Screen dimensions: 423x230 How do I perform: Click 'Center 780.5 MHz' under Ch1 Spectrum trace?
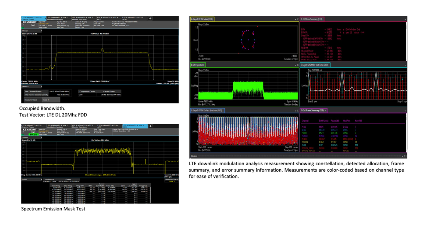205,102
